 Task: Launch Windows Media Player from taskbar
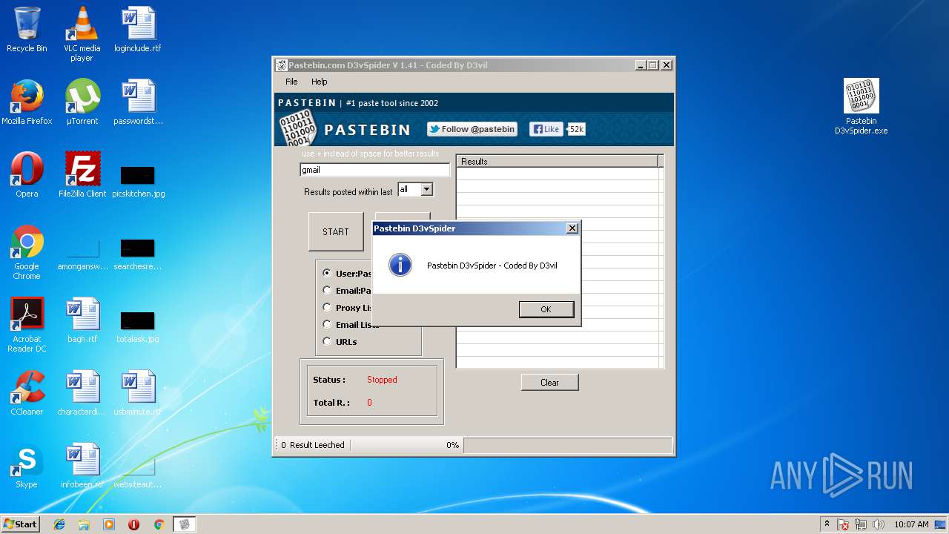(109, 524)
